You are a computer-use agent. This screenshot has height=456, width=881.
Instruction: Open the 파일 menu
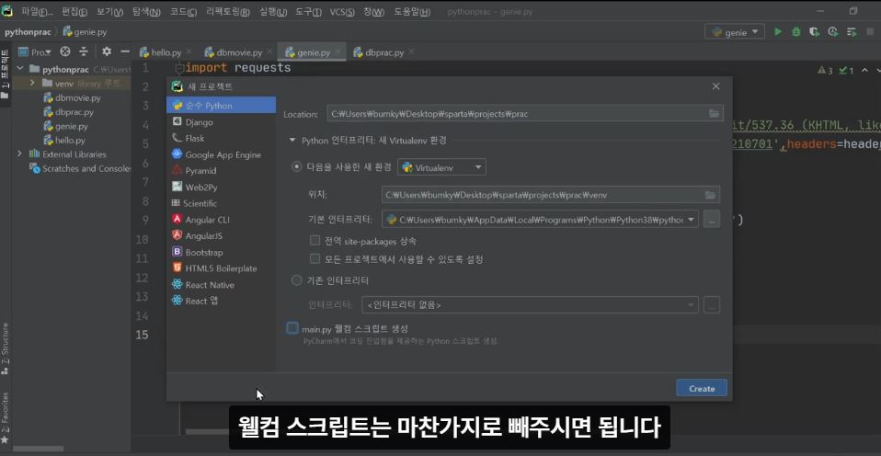[37, 12]
